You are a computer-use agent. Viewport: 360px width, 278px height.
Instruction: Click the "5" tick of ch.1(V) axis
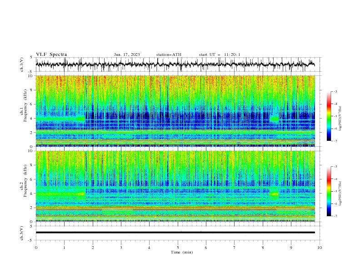coord(31,57)
